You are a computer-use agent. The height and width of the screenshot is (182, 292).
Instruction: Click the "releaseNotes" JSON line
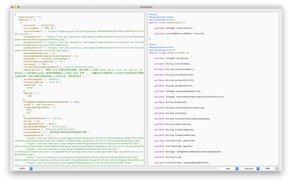[x=56, y=132]
